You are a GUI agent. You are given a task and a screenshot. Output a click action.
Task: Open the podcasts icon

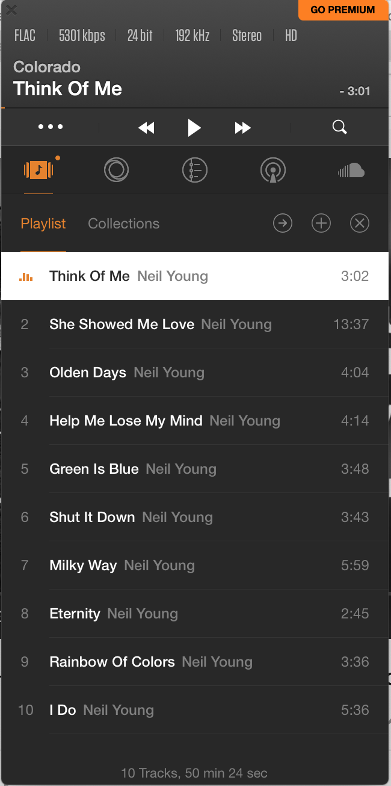coord(272,170)
